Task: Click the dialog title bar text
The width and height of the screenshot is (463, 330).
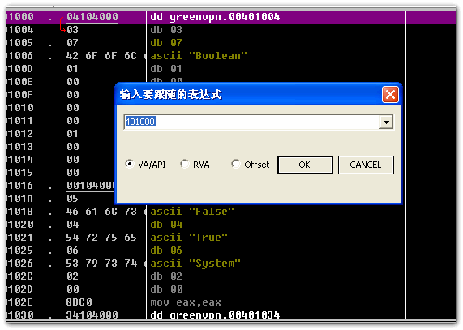Action: [170, 95]
